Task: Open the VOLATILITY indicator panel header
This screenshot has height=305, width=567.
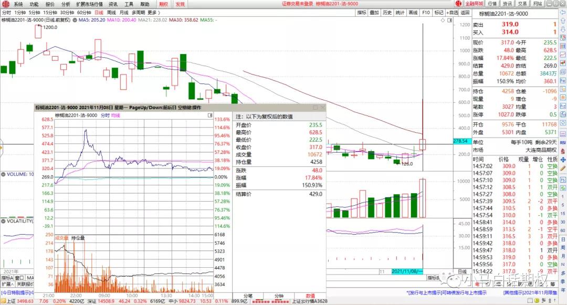Action: click(17, 221)
